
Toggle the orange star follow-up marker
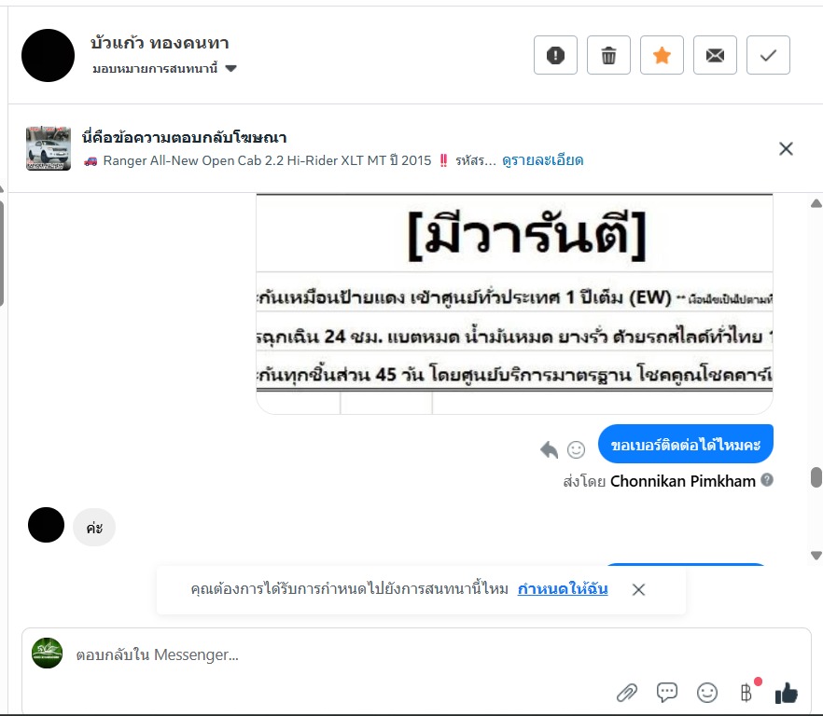662,55
